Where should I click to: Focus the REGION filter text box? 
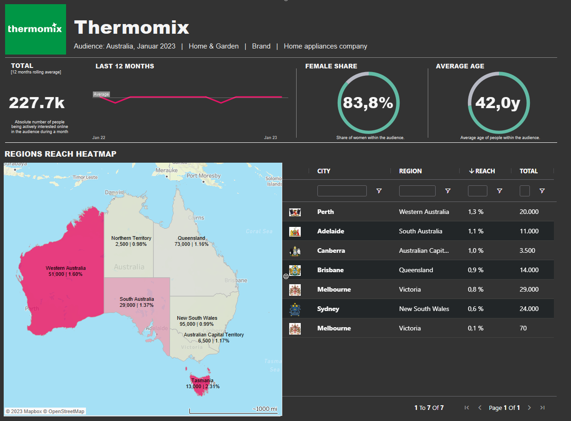[x=417, y=191]
